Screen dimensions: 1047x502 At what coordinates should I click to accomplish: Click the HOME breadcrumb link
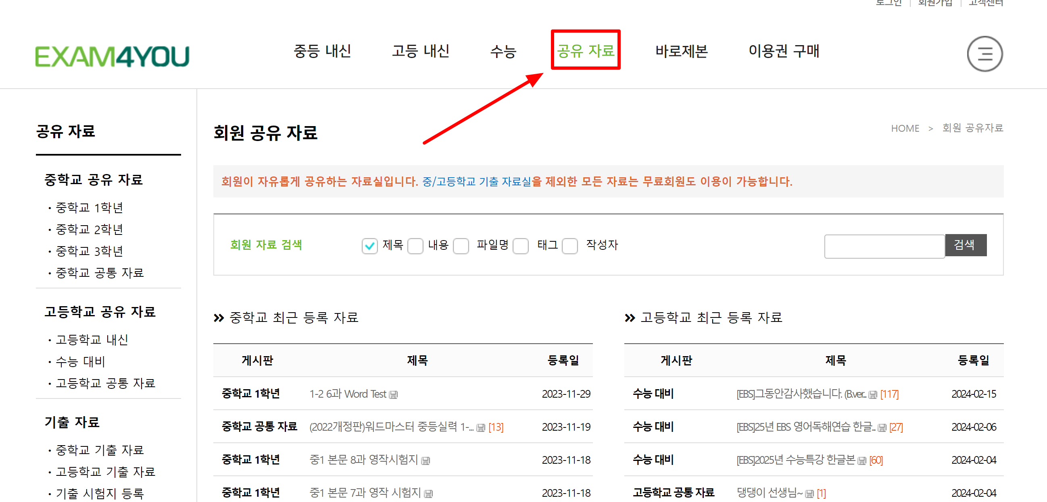pyautogui.click(x=905, y=129)
